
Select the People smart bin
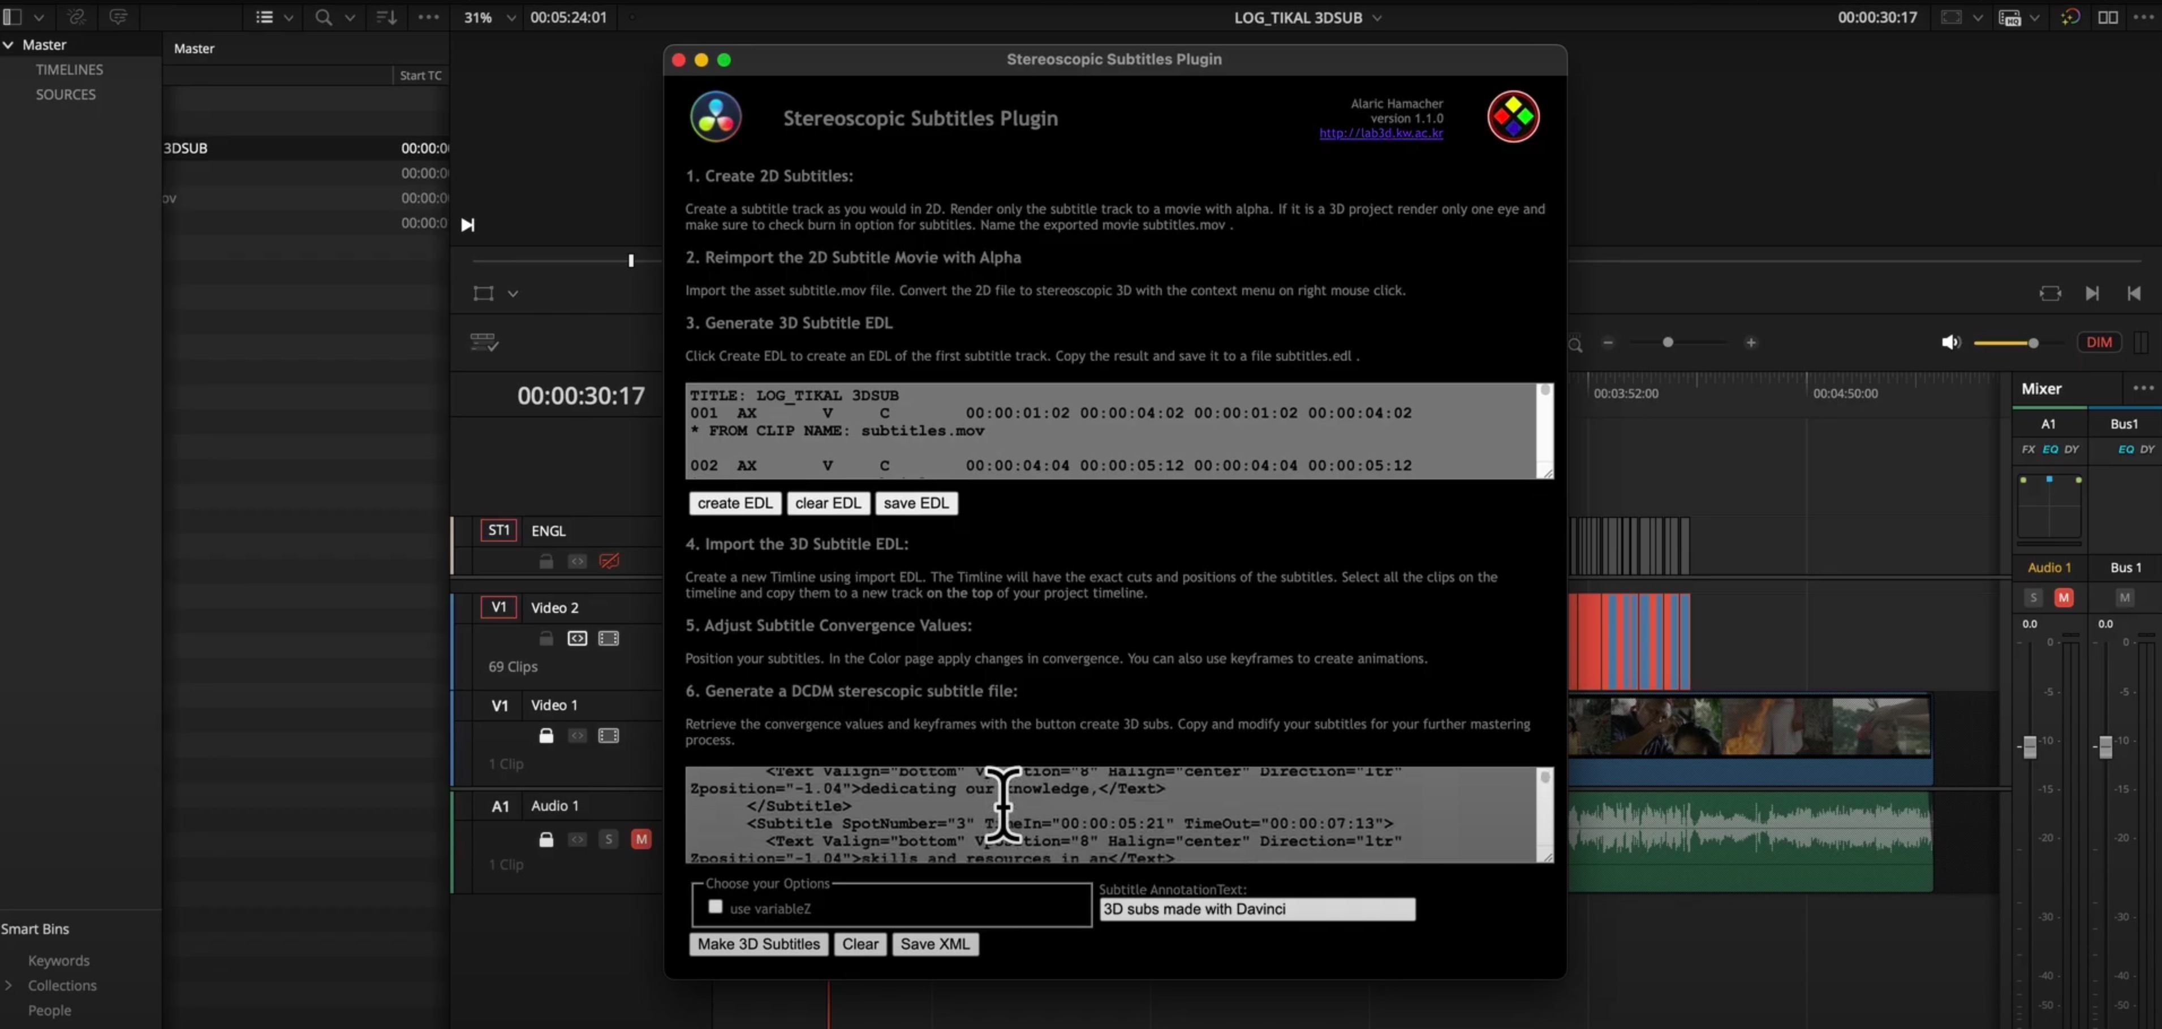(x=50, y=1010)
